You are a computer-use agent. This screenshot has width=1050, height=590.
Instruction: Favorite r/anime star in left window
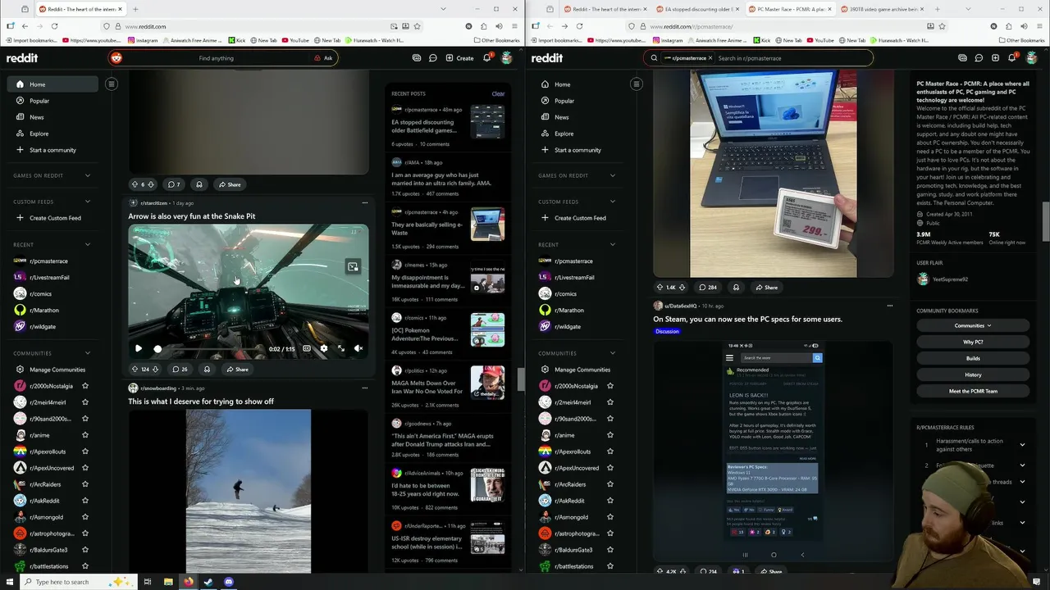(85, 435)
